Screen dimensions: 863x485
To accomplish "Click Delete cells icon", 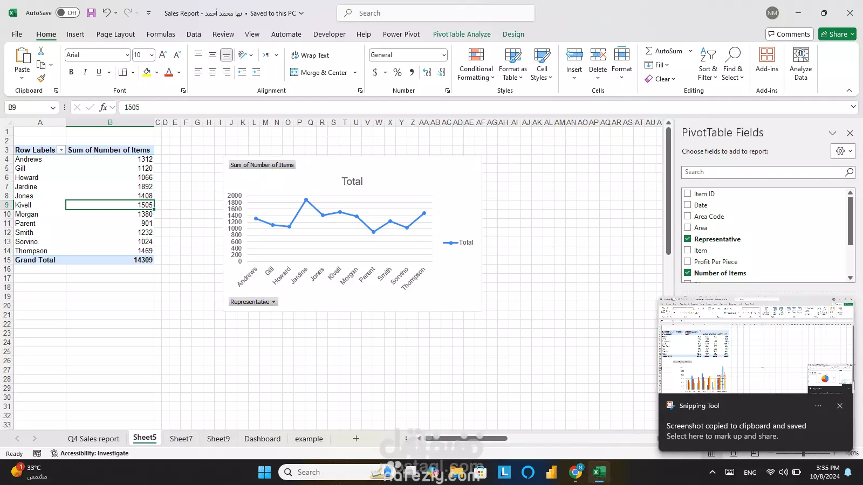I will pos(598,54).
